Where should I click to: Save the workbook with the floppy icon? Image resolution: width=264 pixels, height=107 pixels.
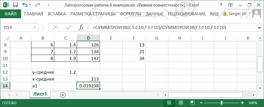tap(15, 5)
